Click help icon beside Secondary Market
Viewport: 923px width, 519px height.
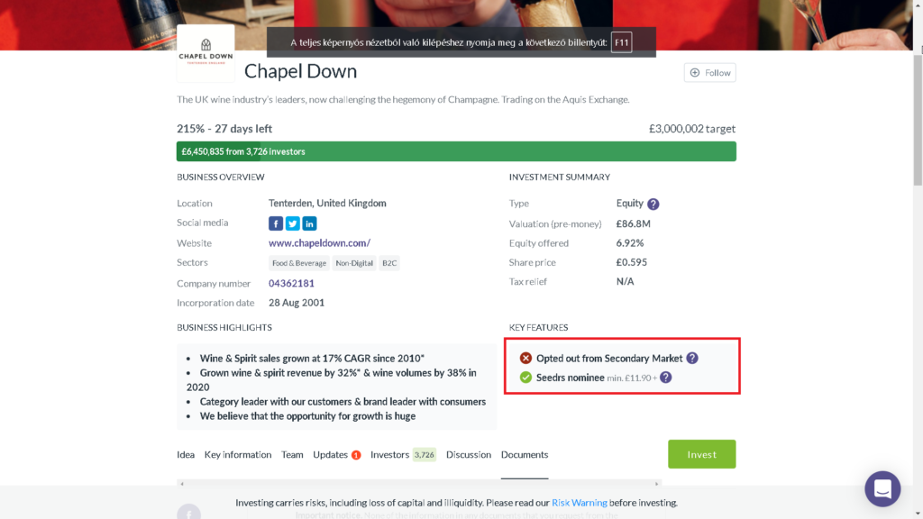692,358
